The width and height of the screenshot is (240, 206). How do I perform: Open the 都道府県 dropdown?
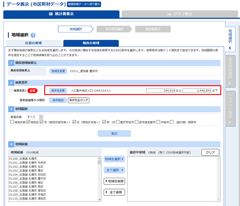click(x=35, y=117)
